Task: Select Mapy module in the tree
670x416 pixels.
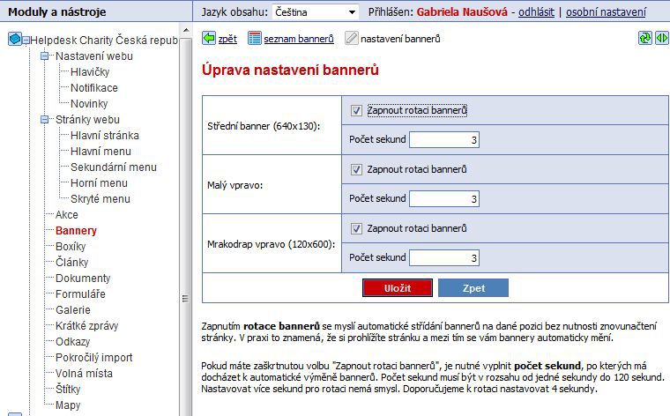Action: [68, 405]
